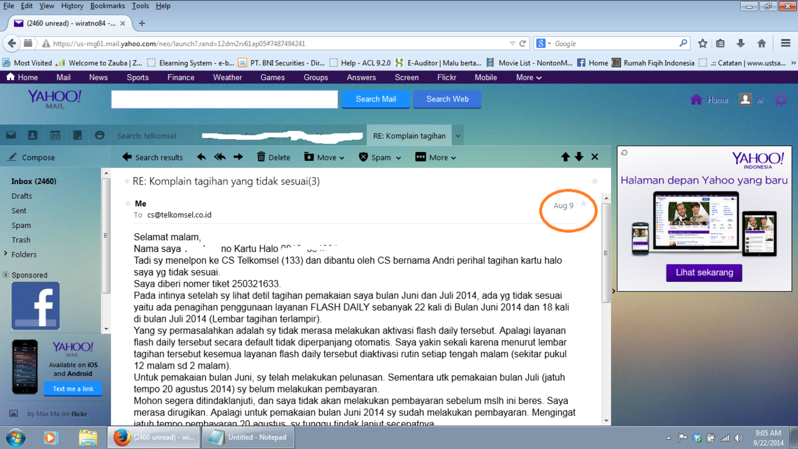Toggle read status dot beside the subject
798x449 pixels.
(x=128, y=181)
